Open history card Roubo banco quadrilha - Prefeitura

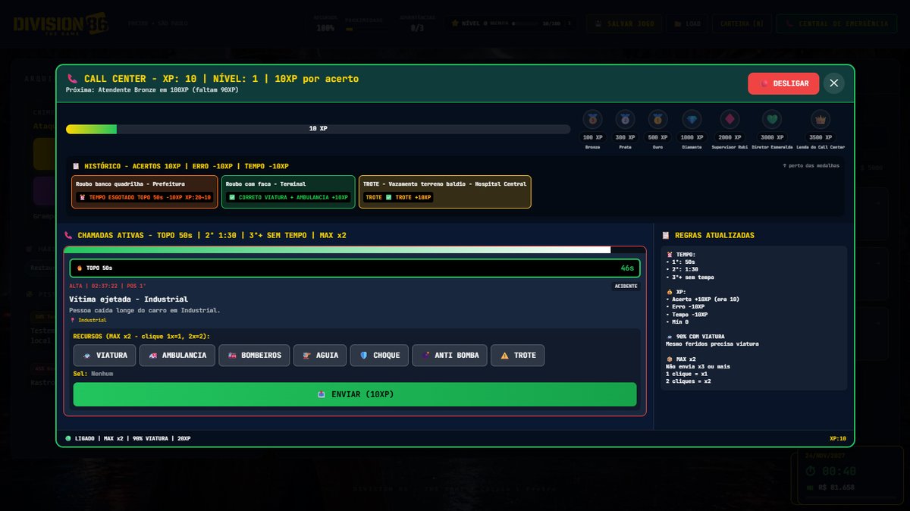pos(143,192)
